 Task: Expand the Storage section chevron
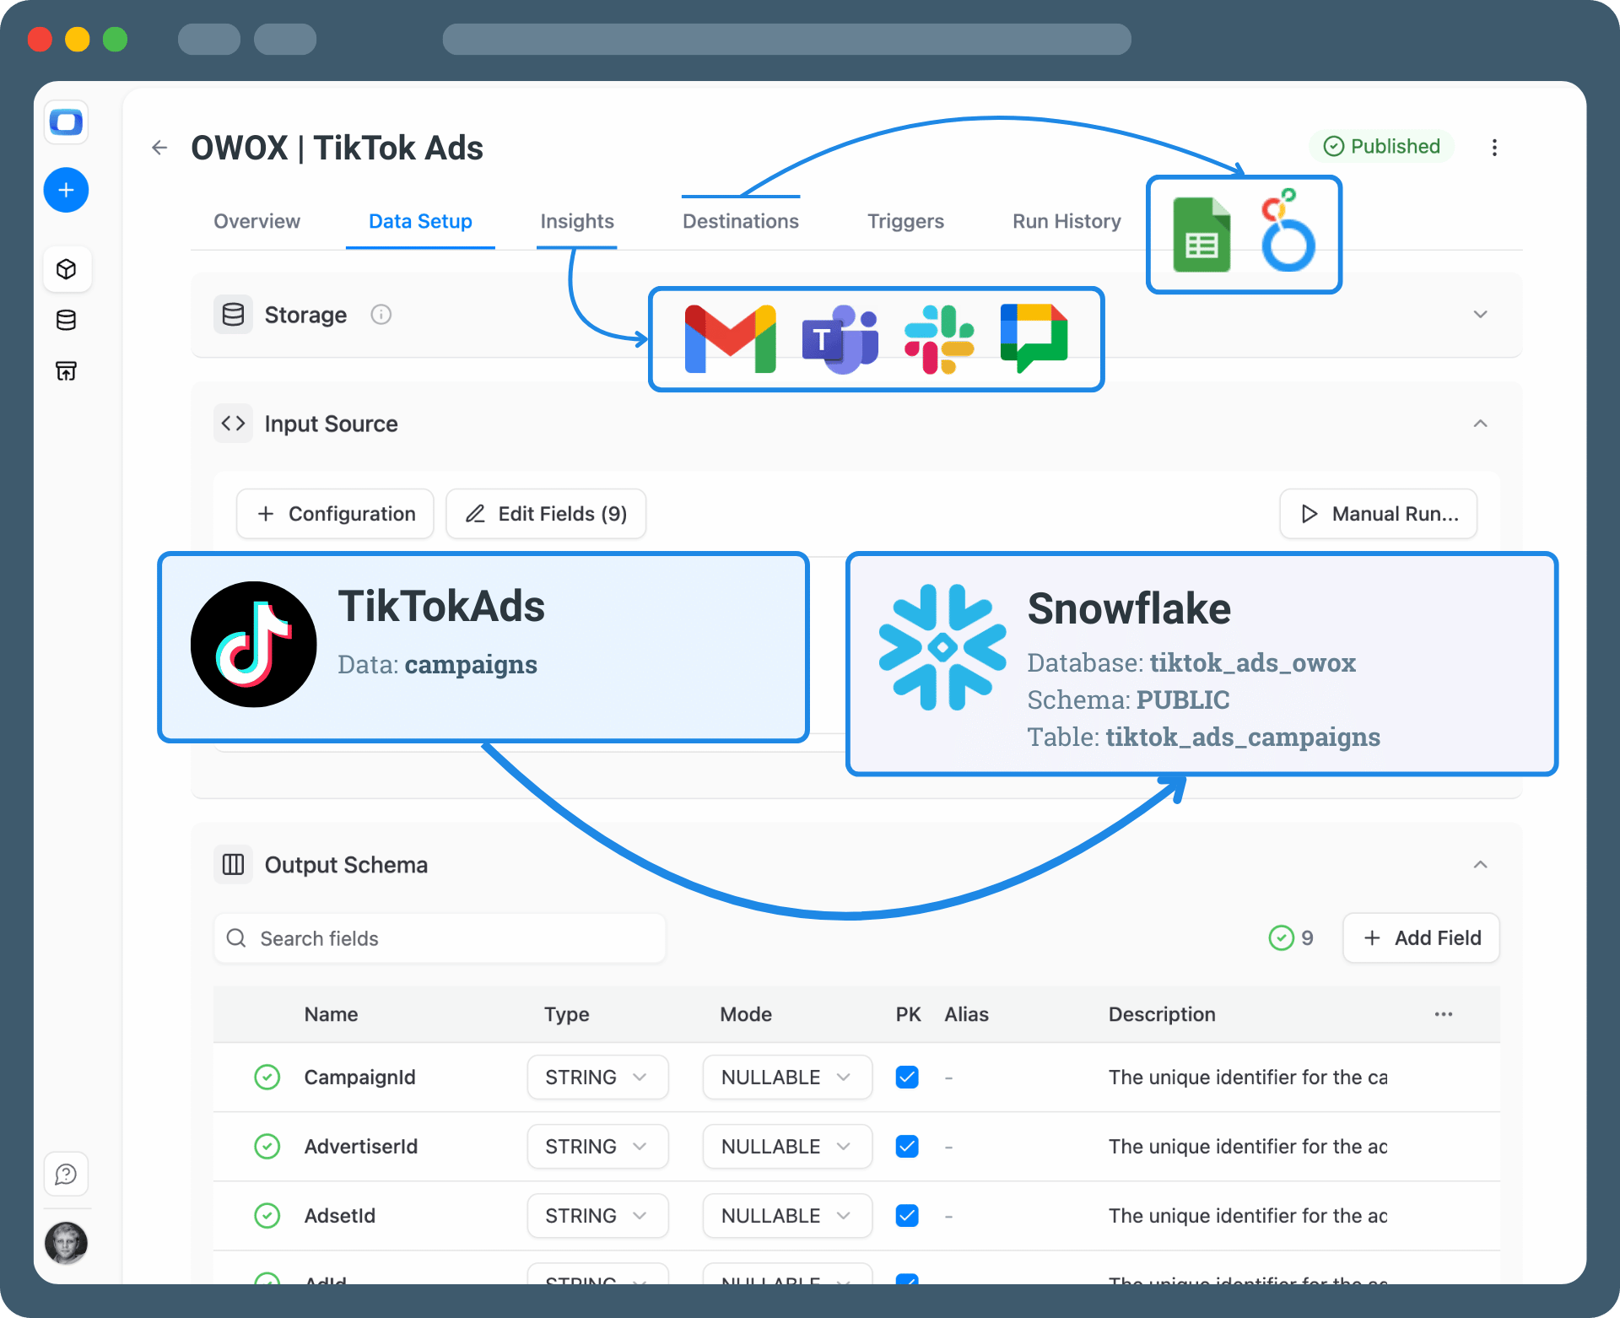tap(1480, 315)
